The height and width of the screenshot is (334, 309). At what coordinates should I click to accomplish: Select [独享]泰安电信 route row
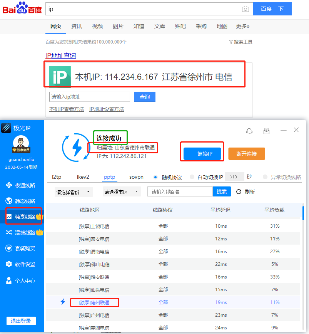pyautogui.click(x=173, y=239)
